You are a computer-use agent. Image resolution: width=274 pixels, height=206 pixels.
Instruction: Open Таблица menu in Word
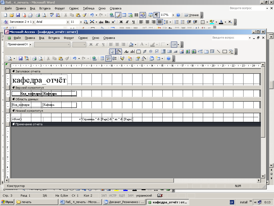click(89, 8)
